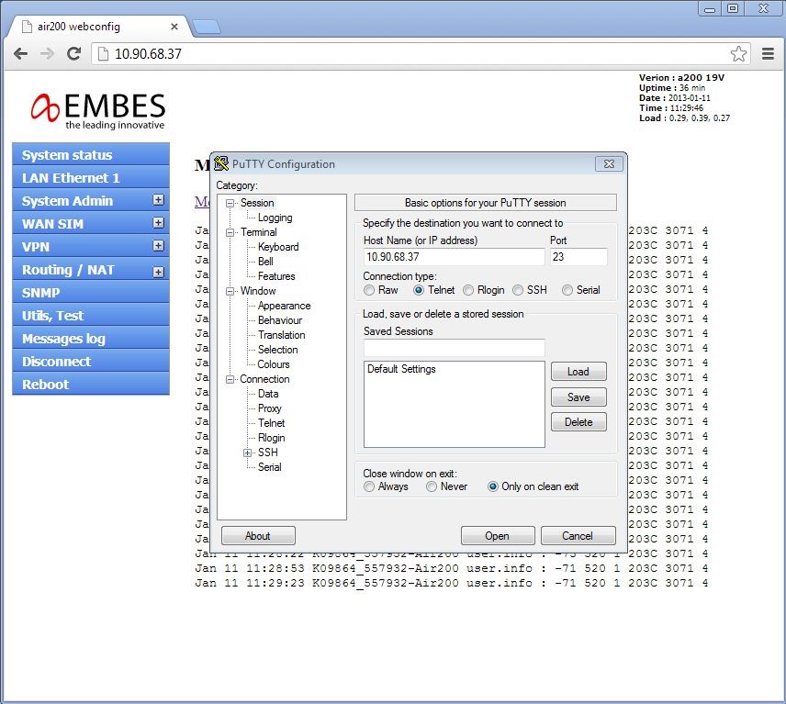Collapse the Window tree node

(x=230, y=291)
